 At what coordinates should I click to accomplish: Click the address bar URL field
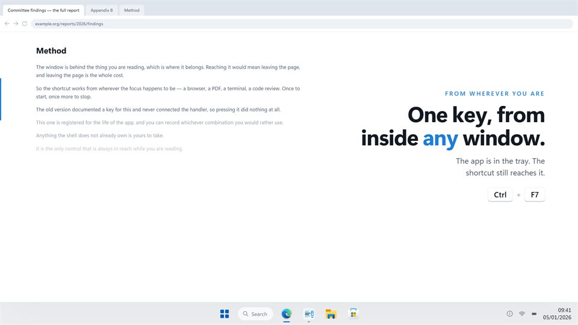[x=302, y=23]
